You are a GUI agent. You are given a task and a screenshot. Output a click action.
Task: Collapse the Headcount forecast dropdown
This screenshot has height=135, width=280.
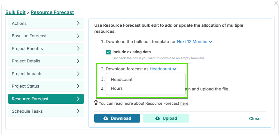[163, 69]
